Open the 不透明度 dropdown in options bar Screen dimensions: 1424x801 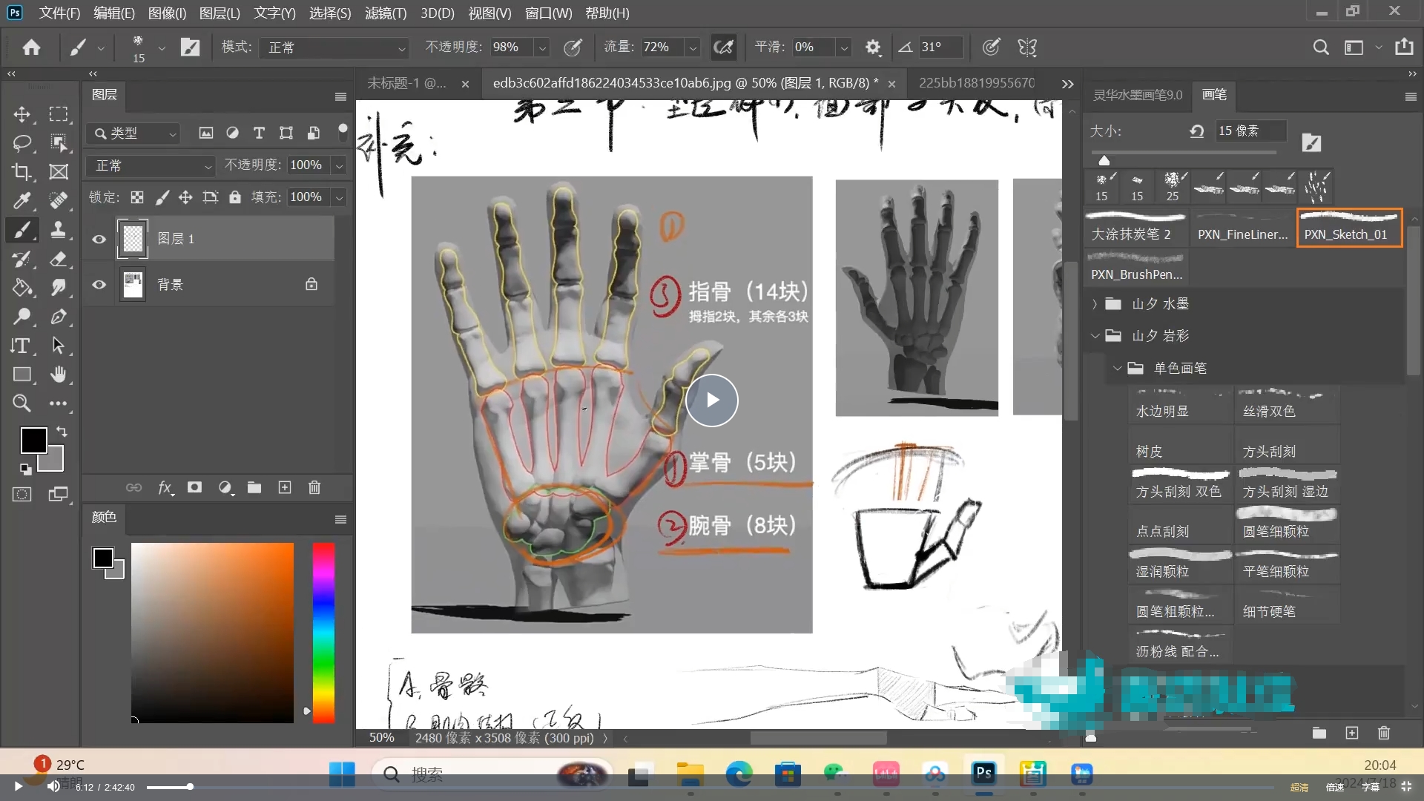(x=542, y=47)
